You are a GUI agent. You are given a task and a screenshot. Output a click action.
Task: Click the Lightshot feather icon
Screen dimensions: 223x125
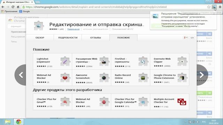[x=65, y=61]
